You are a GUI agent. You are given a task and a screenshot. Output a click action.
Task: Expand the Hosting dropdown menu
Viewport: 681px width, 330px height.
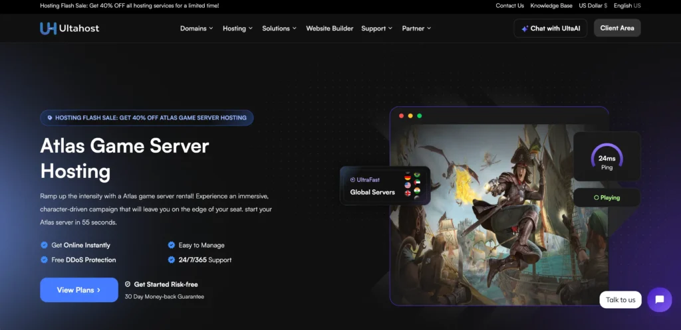[237, 29]
